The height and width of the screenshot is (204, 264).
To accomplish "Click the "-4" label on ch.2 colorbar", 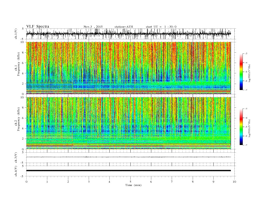I will 246,118.
